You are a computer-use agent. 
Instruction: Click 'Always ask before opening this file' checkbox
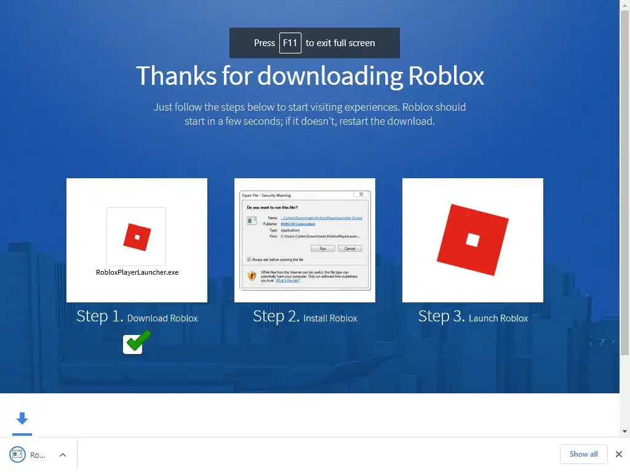pyautogui.click(x=249, y=260)
